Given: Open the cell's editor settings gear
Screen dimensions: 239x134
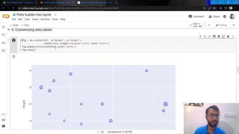Looking at the screenshot, I should [x=219, y=36].
